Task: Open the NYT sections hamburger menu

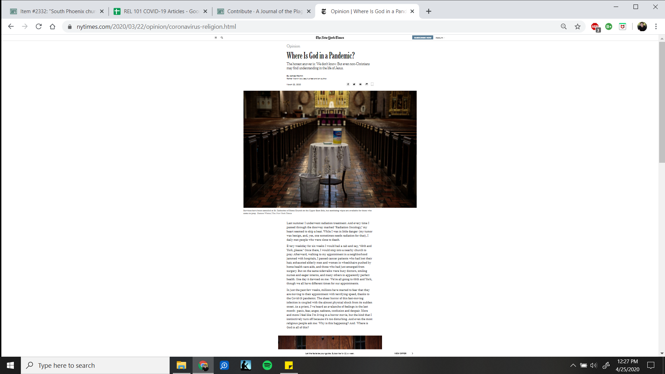Action: coord(216,38)
